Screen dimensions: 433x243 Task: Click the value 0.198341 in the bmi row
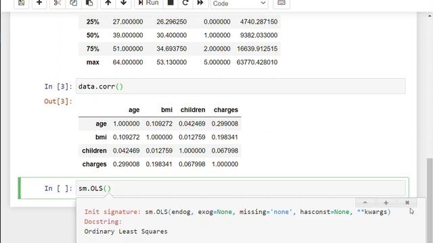pyautogui.click(x=225, y=137)
